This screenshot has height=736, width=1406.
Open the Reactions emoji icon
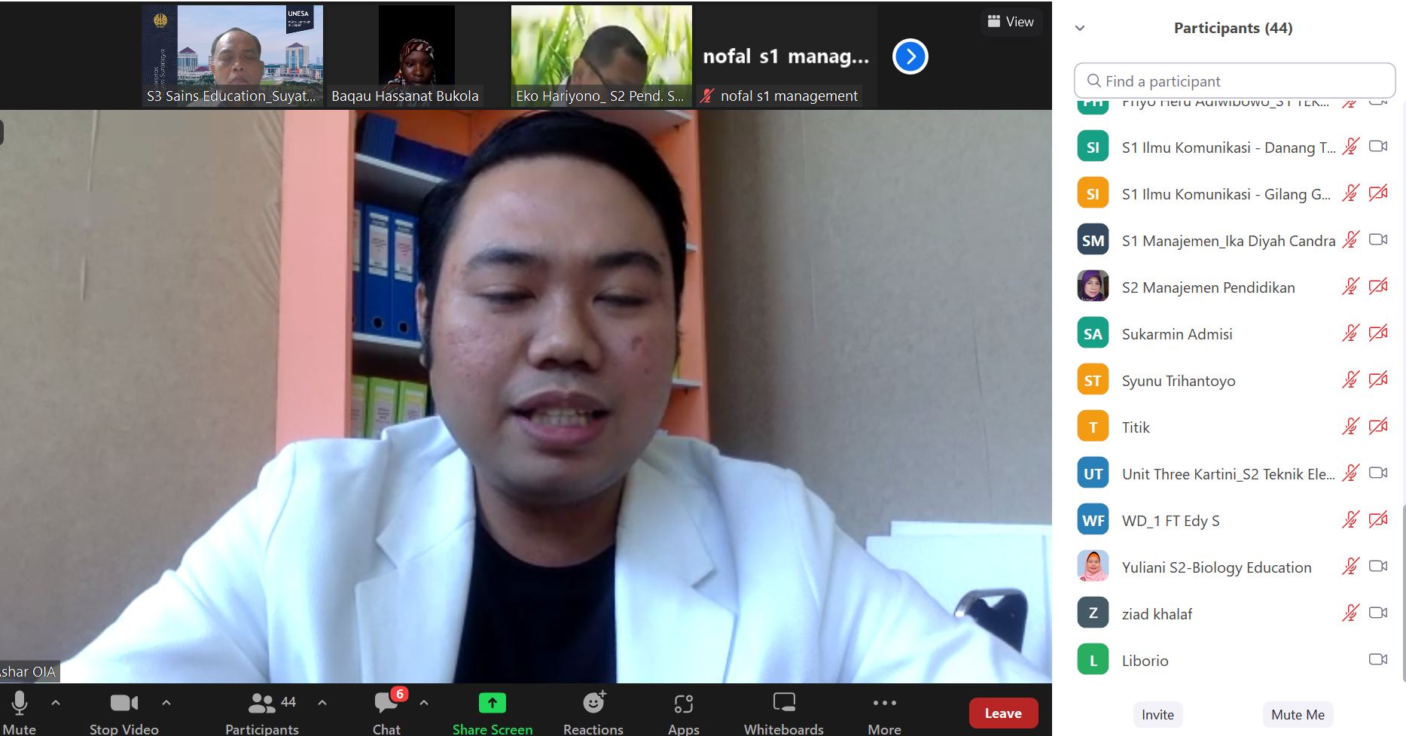tap(593, 703)
